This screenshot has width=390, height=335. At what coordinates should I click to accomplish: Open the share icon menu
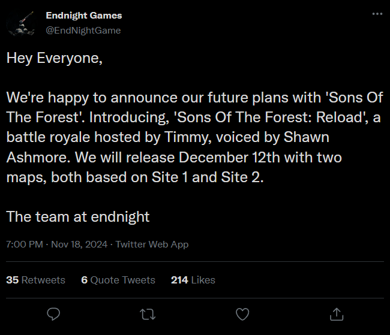(337, 313)
